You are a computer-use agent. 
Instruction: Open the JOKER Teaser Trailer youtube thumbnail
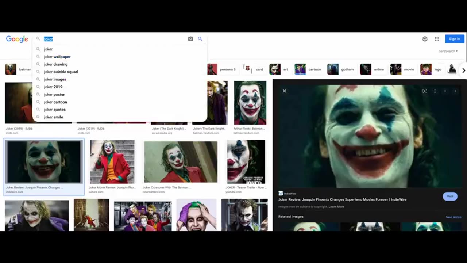point(246,162)
